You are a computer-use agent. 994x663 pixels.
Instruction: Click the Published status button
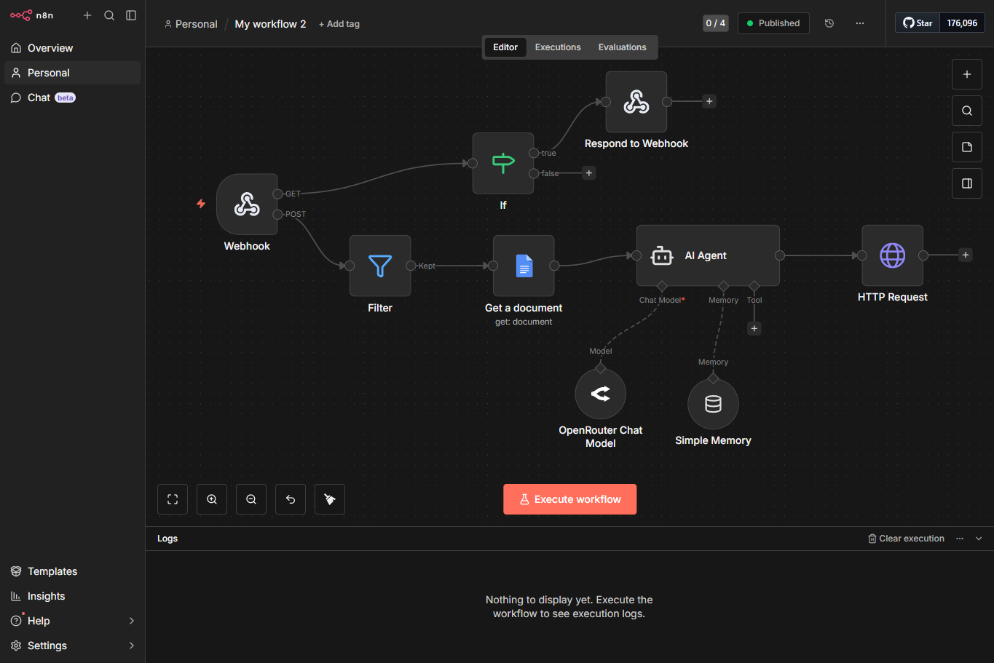click(773, 23)
